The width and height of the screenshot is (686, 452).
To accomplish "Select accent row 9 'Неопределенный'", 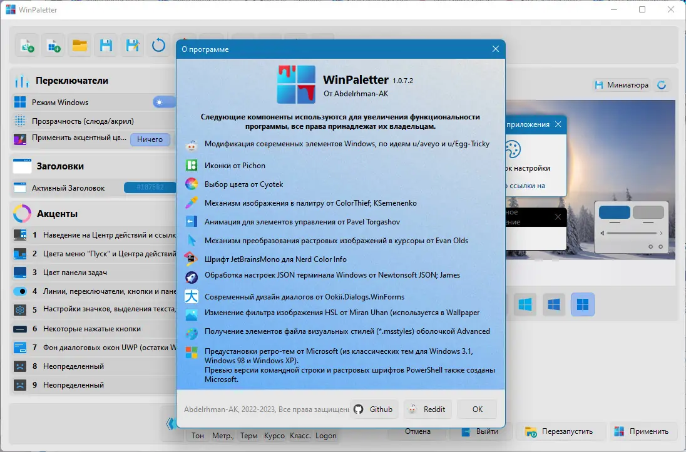I will pos(94,385).
